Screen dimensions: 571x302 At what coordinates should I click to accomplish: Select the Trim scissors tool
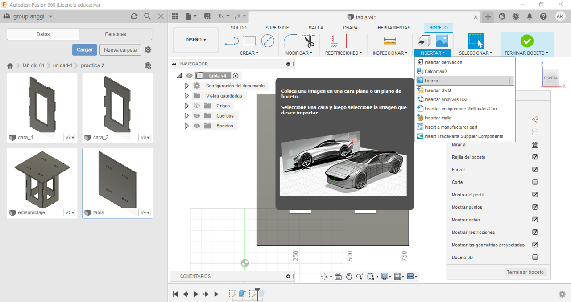310,41
